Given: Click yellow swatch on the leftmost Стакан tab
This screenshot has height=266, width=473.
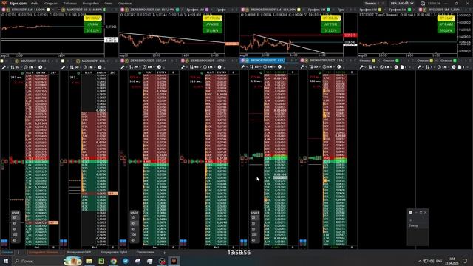Looking at the screenshot, I should coord(374,61).
